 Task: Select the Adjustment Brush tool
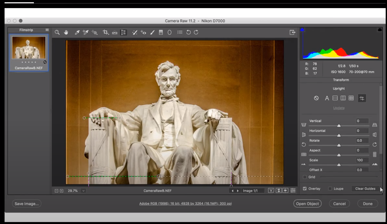[x=152, y=32]
